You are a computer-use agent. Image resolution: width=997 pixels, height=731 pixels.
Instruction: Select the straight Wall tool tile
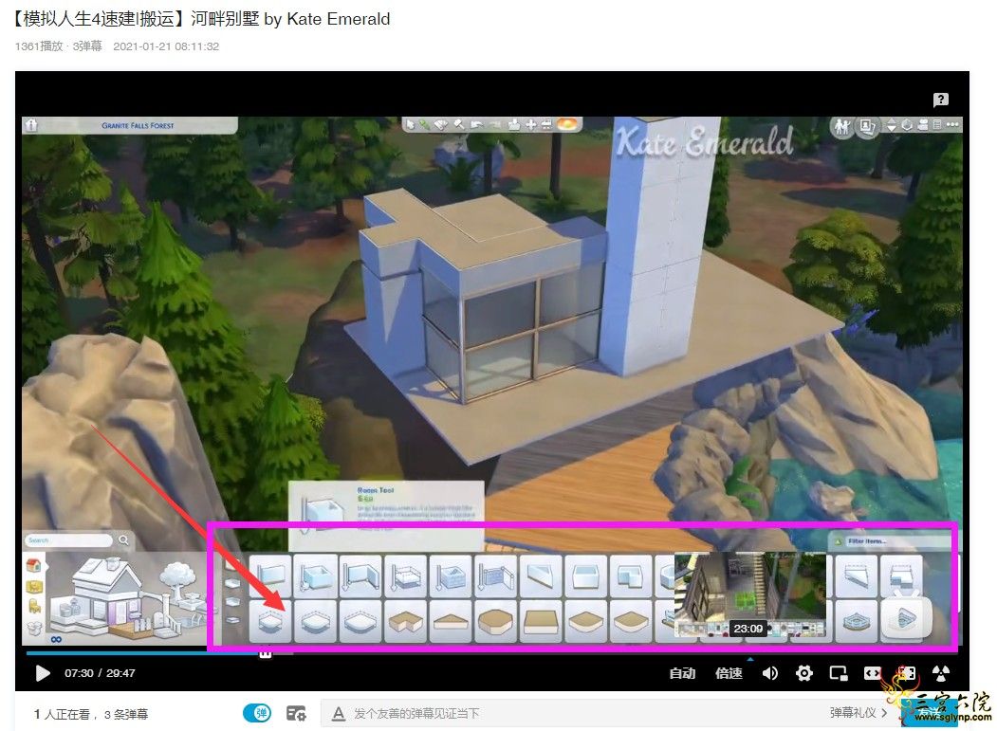[x=270, y=576]
